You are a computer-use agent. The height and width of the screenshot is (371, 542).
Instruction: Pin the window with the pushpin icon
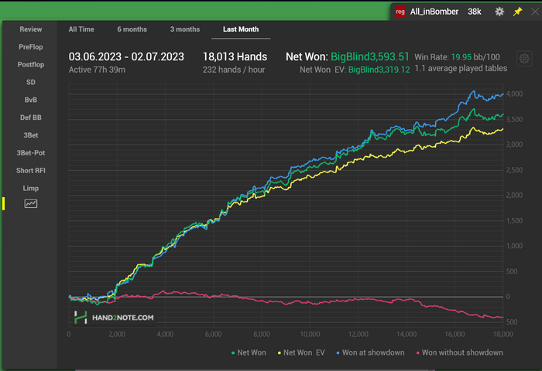(517, 12)
